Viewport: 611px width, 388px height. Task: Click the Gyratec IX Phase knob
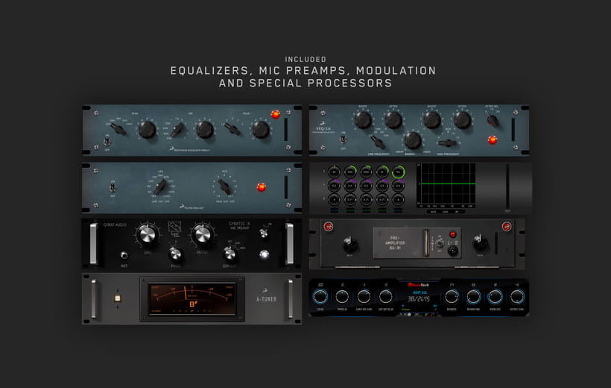pos(174,254)
